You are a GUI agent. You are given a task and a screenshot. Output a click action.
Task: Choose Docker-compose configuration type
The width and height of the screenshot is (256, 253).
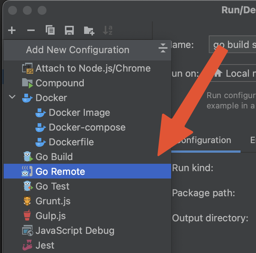point(87,127)
